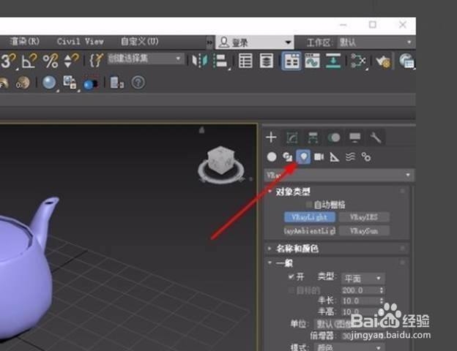
Task: Click the globe with window render icon
Action: [407, 61]
